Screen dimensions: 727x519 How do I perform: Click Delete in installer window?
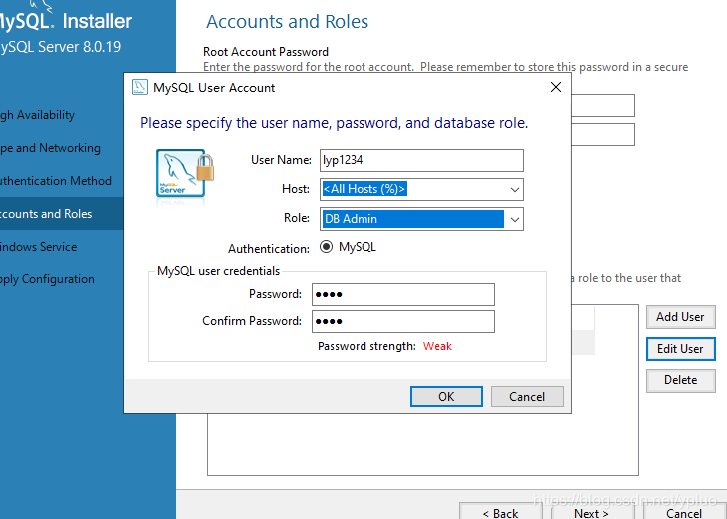680,380
